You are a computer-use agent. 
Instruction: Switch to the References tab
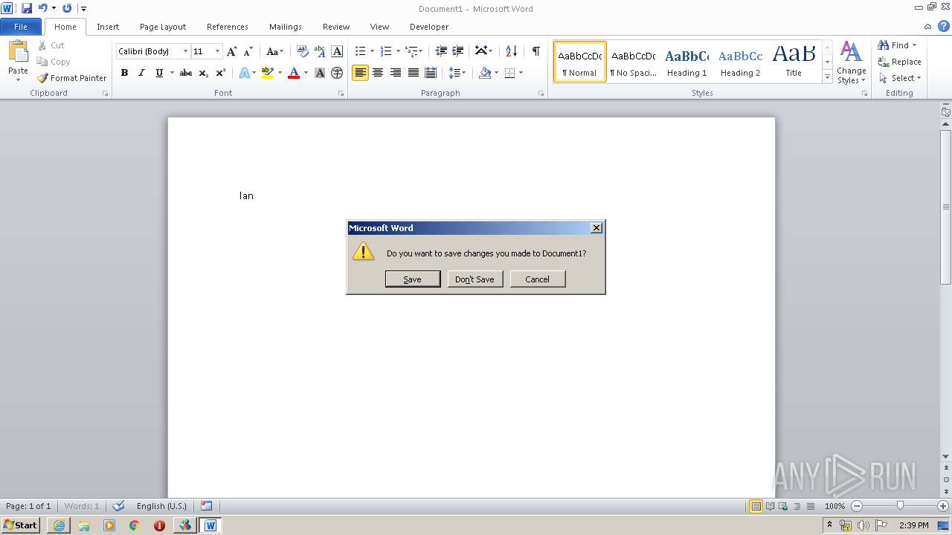pos(228,27)
